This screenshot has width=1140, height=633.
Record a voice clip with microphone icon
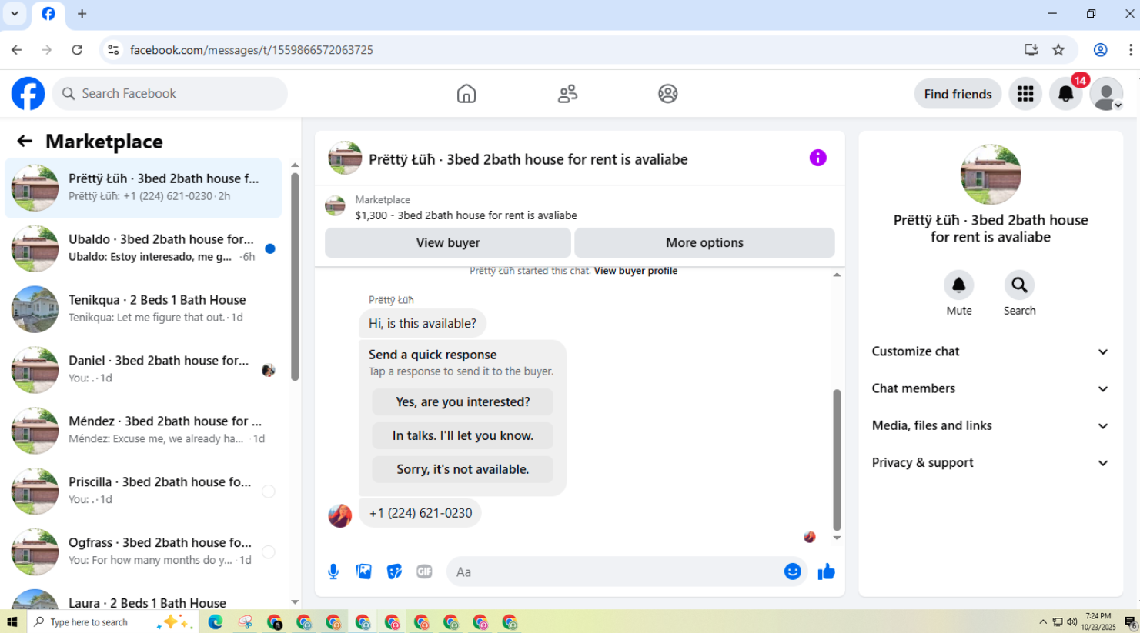(x=333, y=571)
